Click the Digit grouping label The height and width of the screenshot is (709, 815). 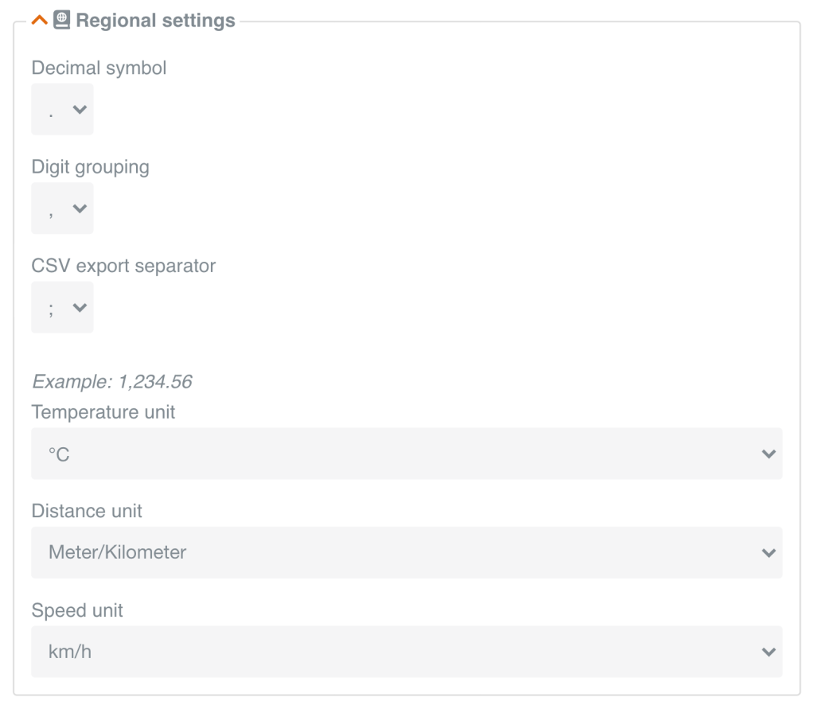point(90,167)
